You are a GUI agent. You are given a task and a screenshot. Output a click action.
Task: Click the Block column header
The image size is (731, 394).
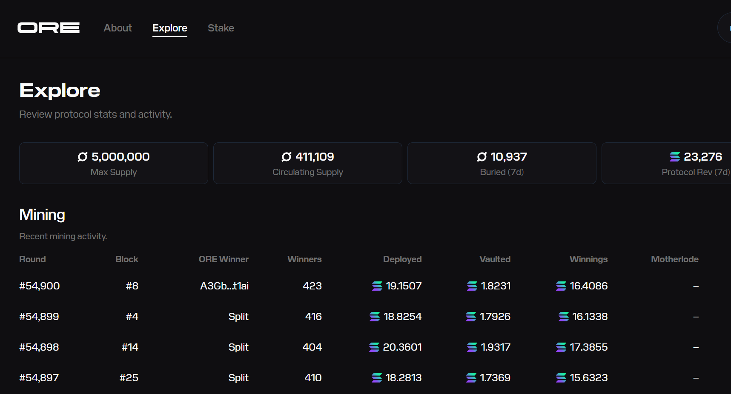[127, 259]
